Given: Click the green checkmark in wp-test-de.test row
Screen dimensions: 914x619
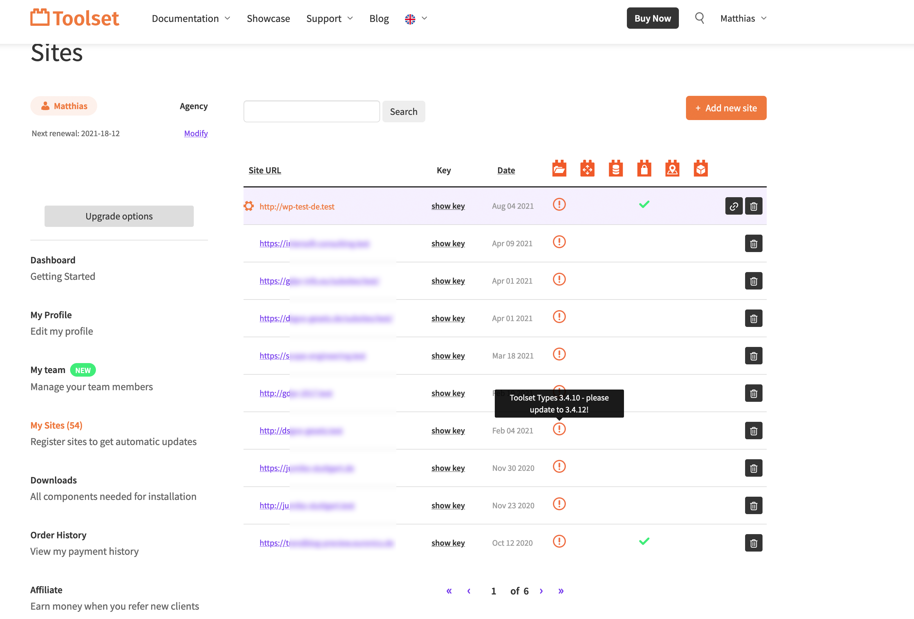Looking at the screenshot, I should point(644,204).
